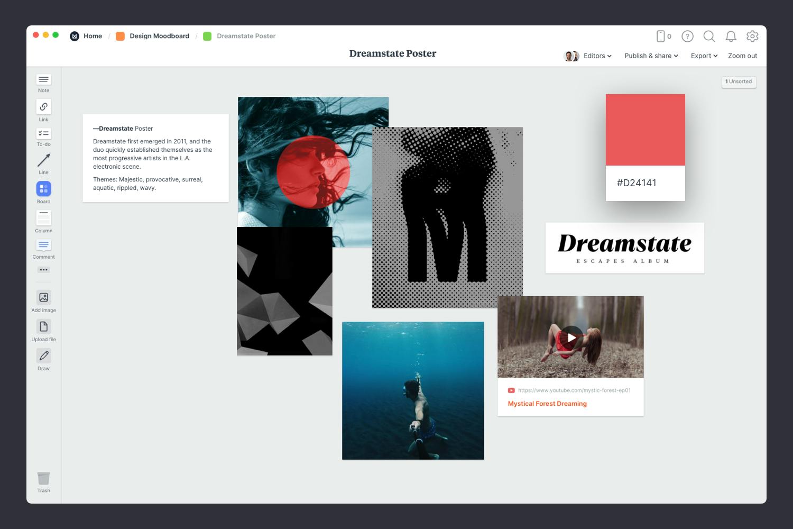Select the Comment tool

tap(43, 245)
